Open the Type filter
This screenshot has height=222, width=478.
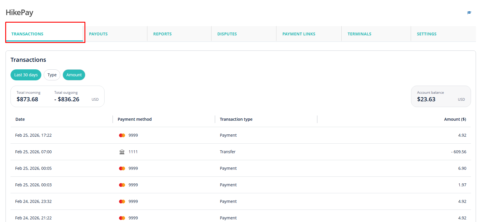[x=52, y=75]
